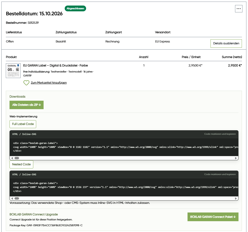Click the Summe (netto) column header
The width and height of the screenshot is (248, 232).
232,57
